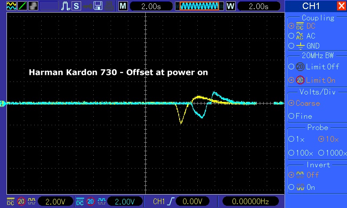Open the yellow CH1 2.00V scale field
The height and width of the screenshot is (208, 347).
coord(56,201)
